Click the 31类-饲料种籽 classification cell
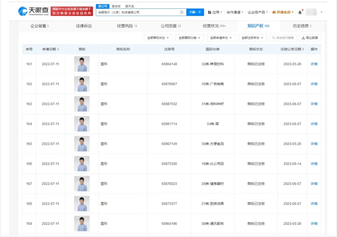337x237 pixels. [213, 104]
